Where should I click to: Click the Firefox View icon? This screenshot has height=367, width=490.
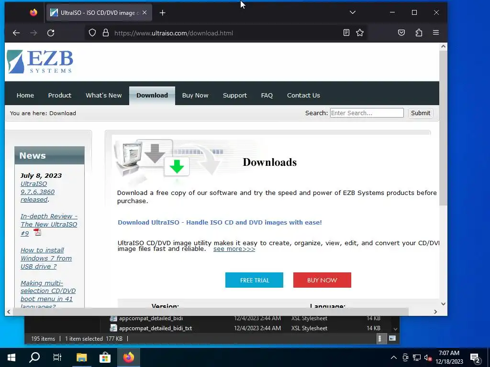coord(33,12)
